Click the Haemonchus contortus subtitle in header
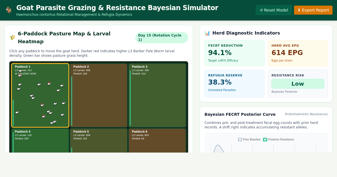This screenshot has width=337, height=177. (74, 15)
